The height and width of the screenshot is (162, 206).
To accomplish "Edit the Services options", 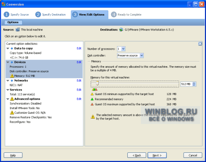I will point(79,90).
